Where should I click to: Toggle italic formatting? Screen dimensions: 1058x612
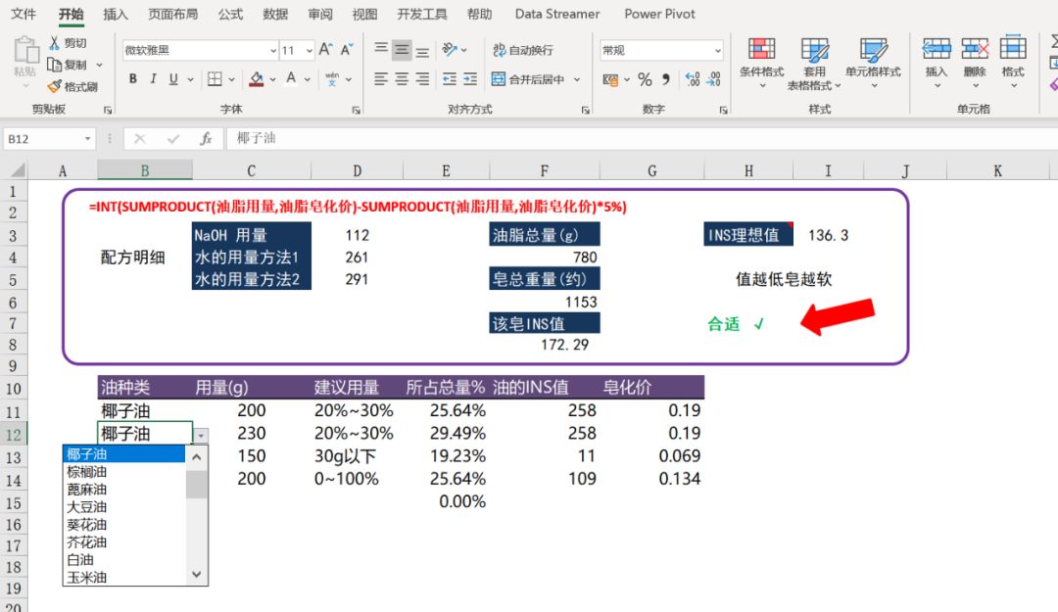153,78
